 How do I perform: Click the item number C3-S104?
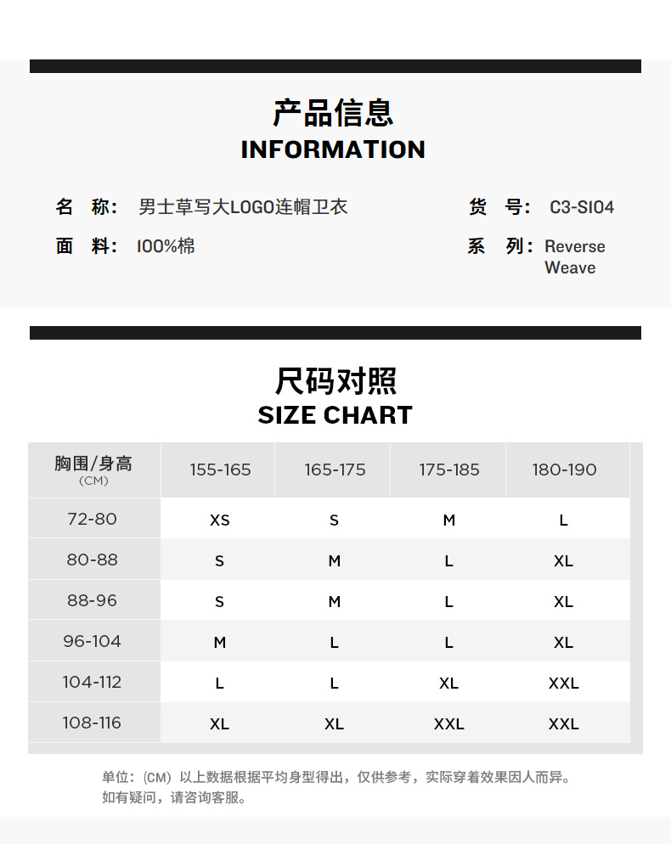[x=582, y=207]
